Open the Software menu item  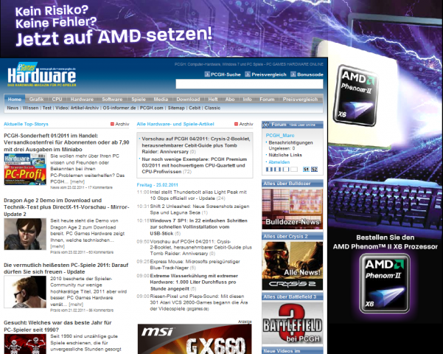[x=112, y=100]
